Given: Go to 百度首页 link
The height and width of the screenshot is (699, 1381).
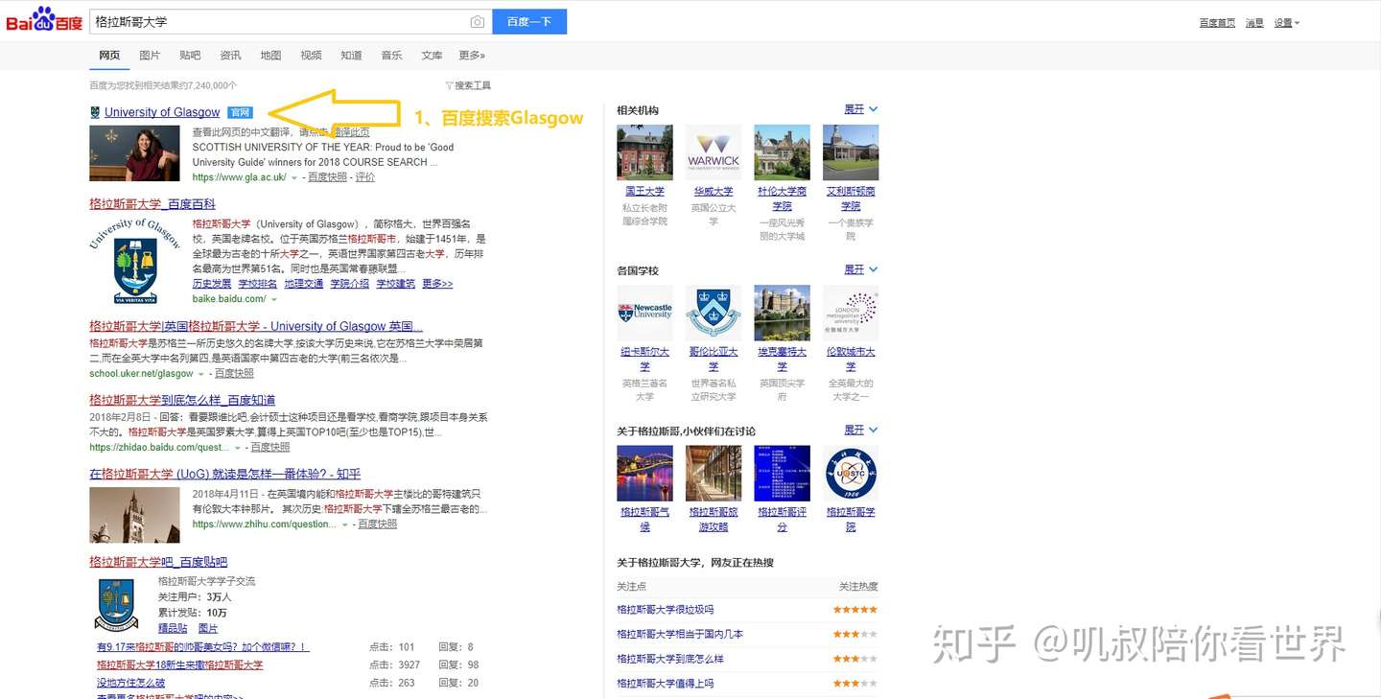Looking at the screenshot, I should 1217,23.
